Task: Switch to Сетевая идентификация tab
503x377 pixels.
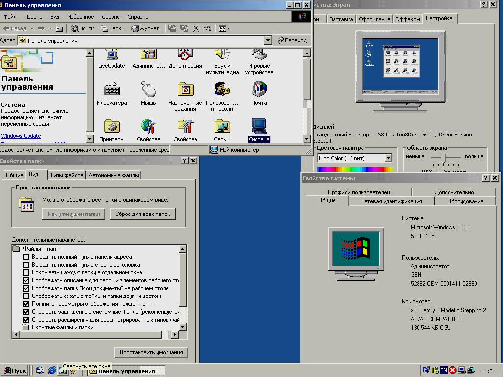Action: [391, 201]
